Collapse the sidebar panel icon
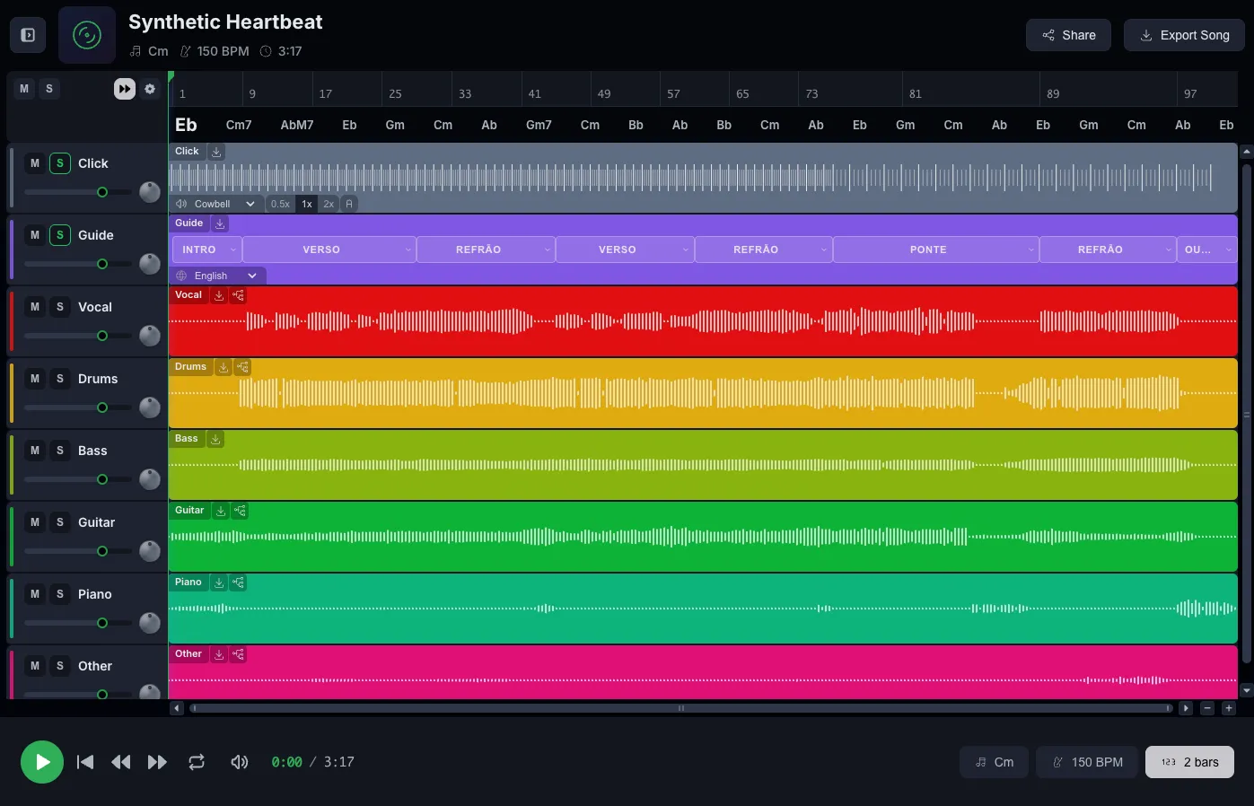Viewport: 1254px width, 806px height. coord(28,35)
